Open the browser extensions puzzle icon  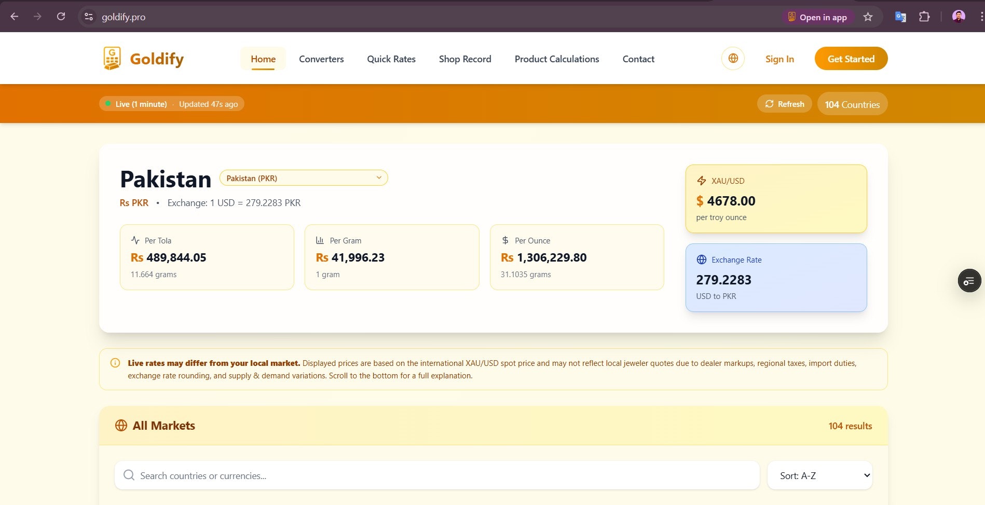click(924, 17)
